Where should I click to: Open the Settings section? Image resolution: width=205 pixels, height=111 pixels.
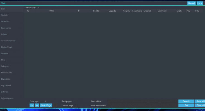pos(4,92)
